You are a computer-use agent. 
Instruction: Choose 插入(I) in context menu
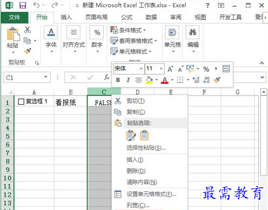(x=150, y=160)
